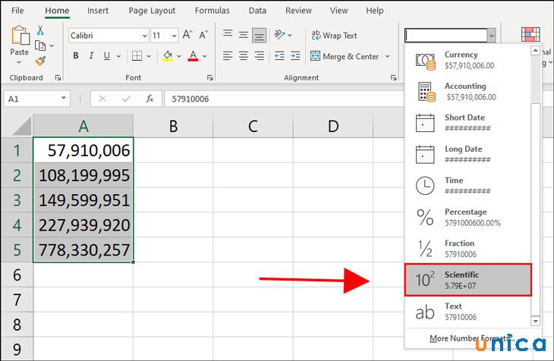Screen dimensions: 554x361
Task: Open More Number Formats link
Action: coord(472,338)
